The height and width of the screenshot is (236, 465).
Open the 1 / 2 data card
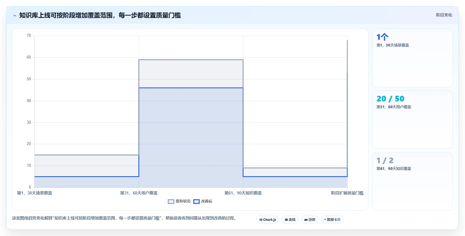(x=413, y=181)
